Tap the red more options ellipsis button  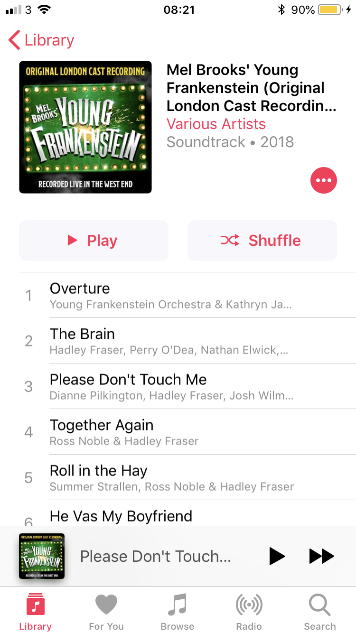point(323,180)
